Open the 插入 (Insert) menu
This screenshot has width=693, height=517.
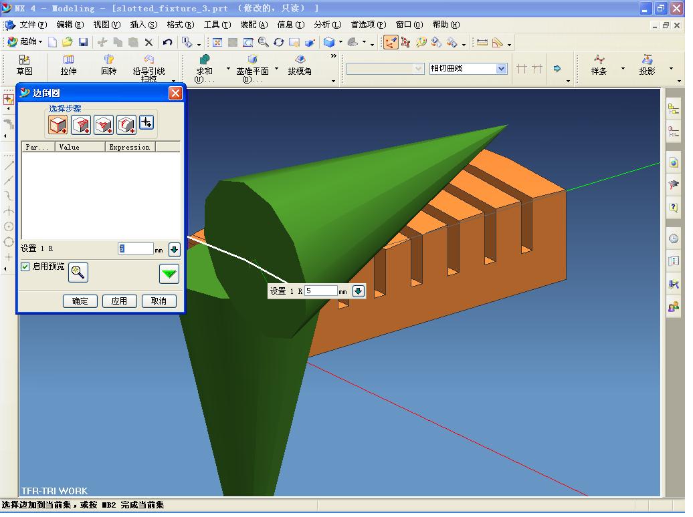point(144,25)
